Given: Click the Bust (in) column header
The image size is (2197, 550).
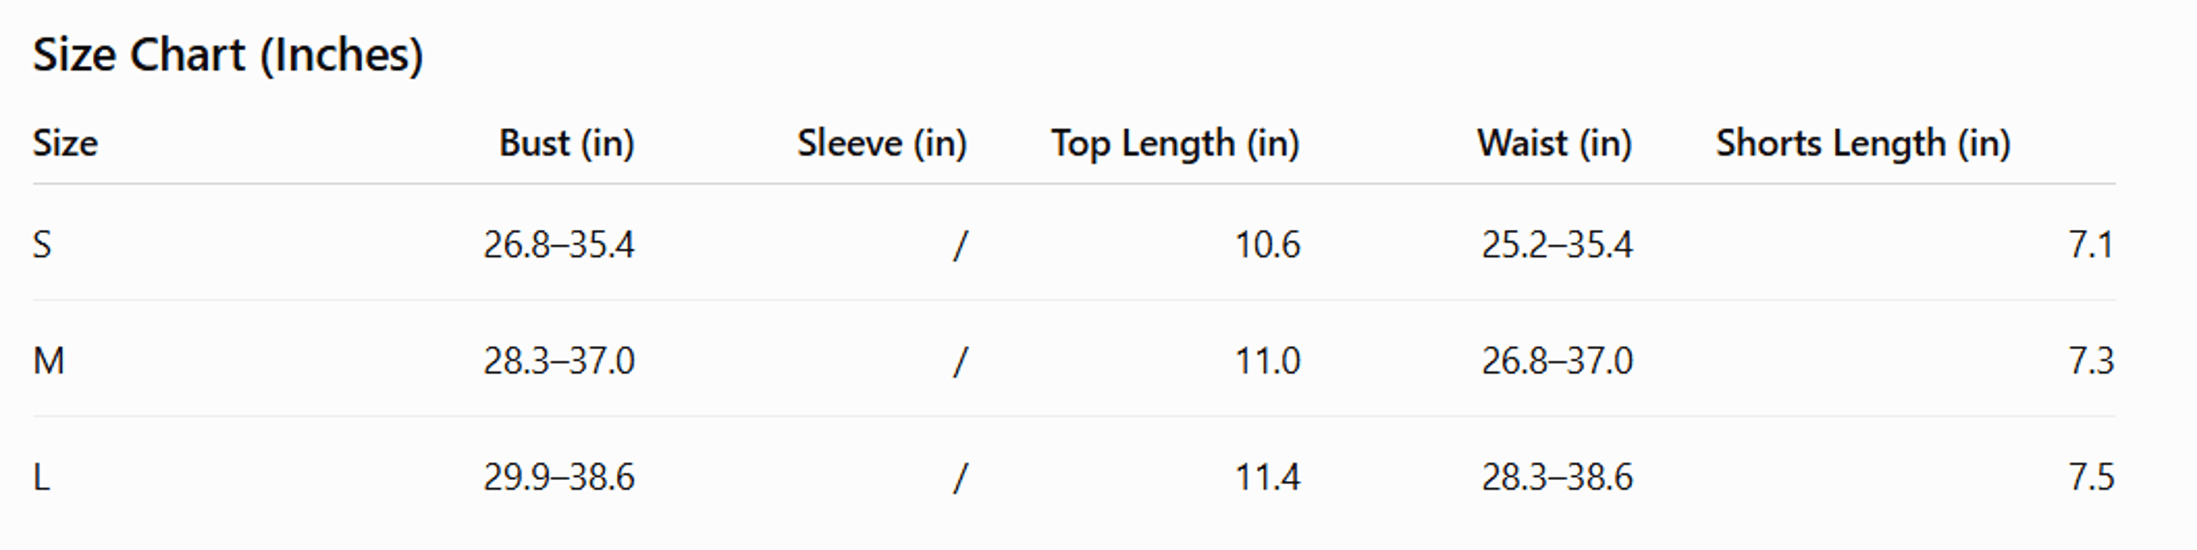Looking at the screenshot, I should [566, 144].
